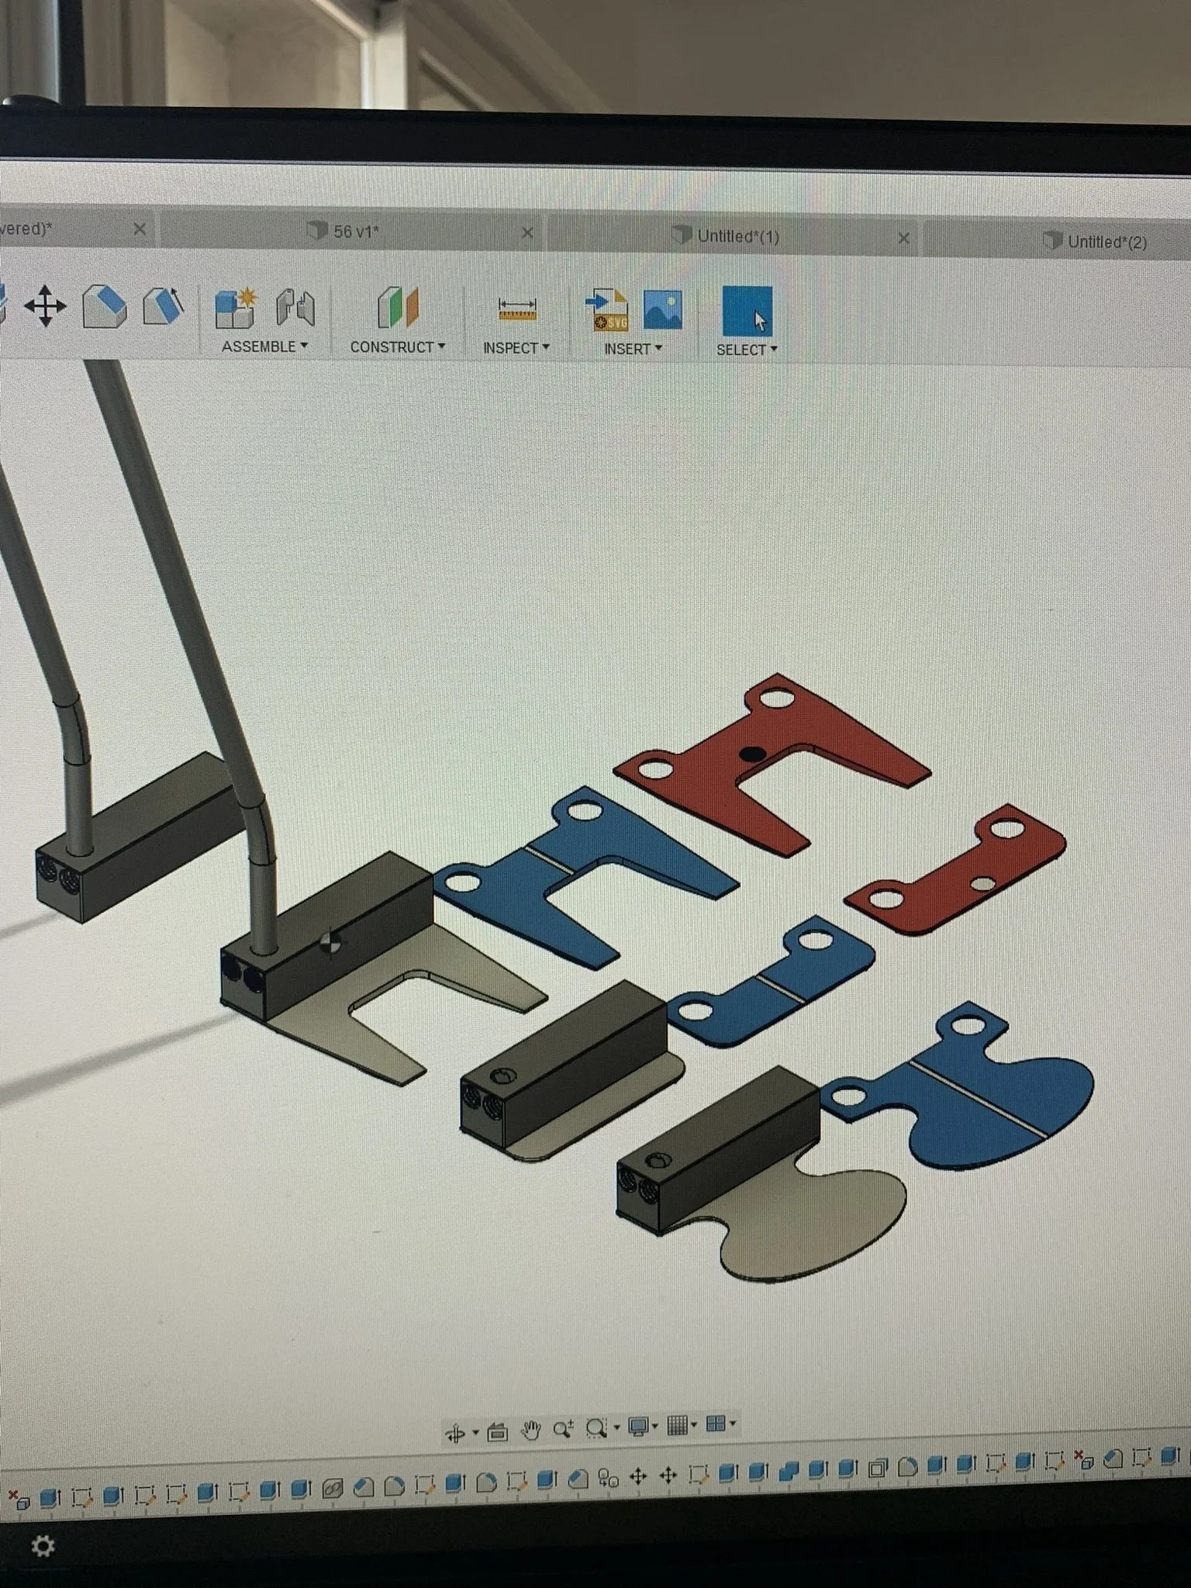Click the Grid and Snaps icon
The width and height of the screenshot is (1191, 1588).
(677, 1425)
